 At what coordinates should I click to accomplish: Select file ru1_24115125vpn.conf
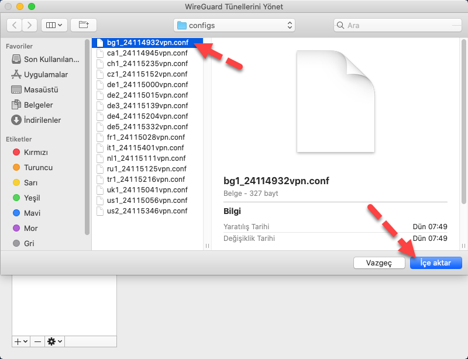coord(147,168)
